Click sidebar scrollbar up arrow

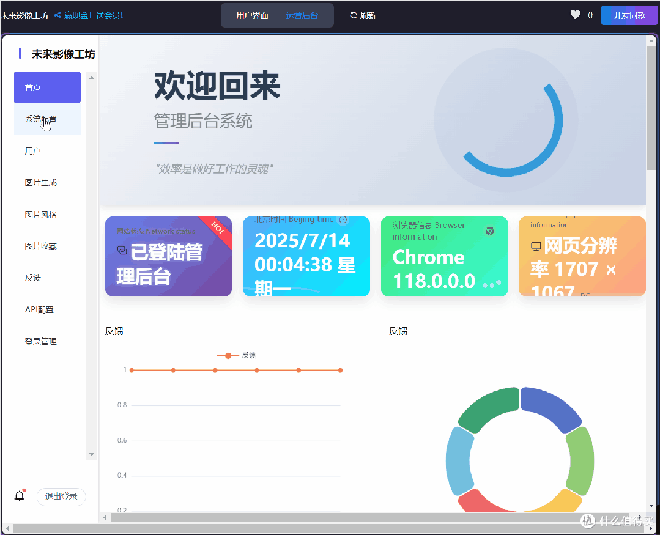point(91,78)
